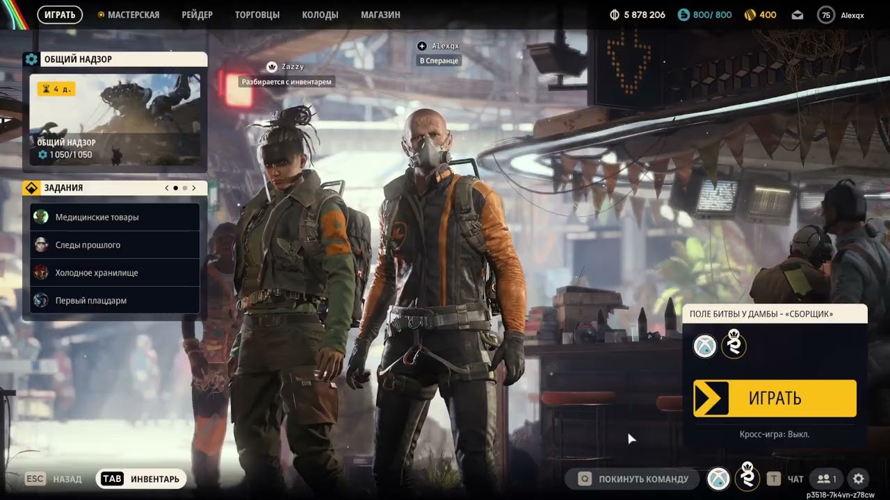Click the level 75 badge
Viewport: 890px width, 500px height.
(826, 15)
